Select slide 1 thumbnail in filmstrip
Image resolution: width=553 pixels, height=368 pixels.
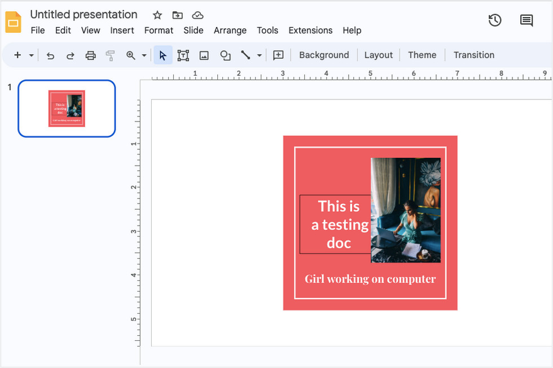[67, 109]
